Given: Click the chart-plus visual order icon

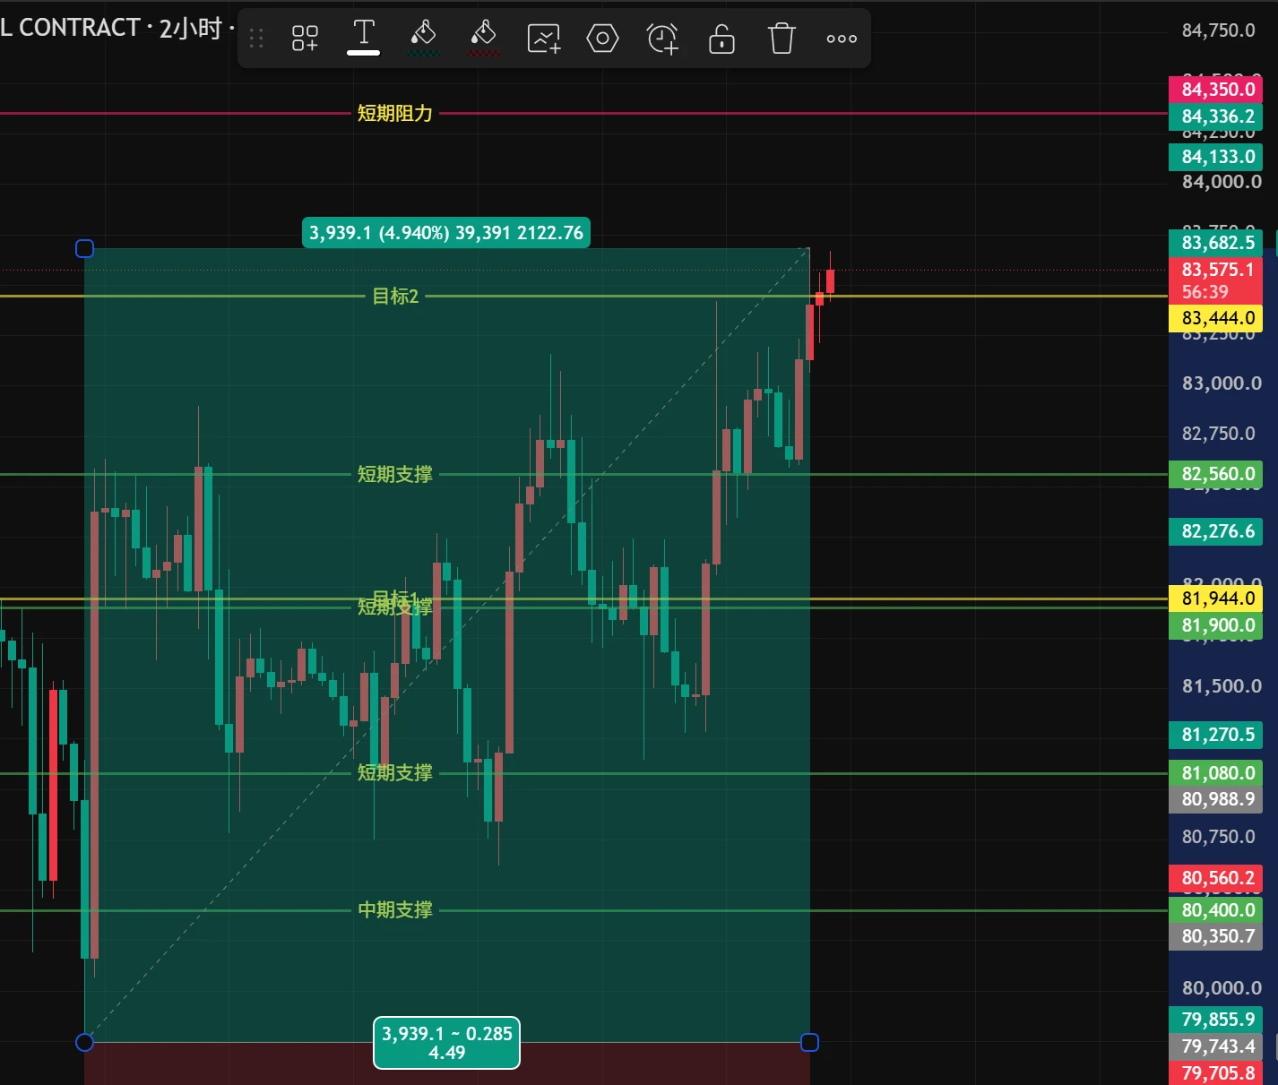Looking at the screenshot, I should coord(543,39).
